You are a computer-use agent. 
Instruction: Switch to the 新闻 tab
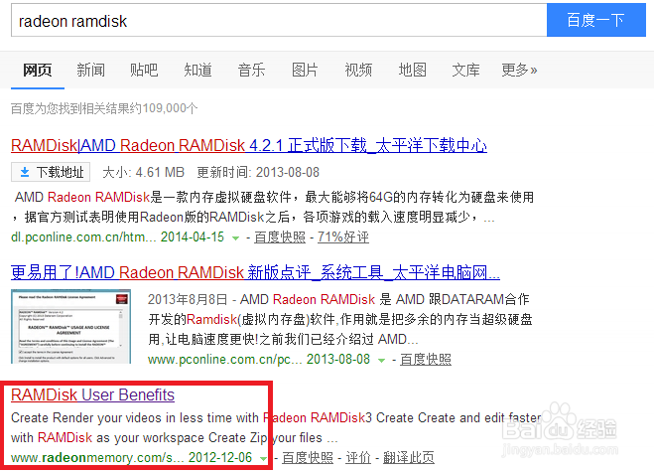[x=91, y=70]
